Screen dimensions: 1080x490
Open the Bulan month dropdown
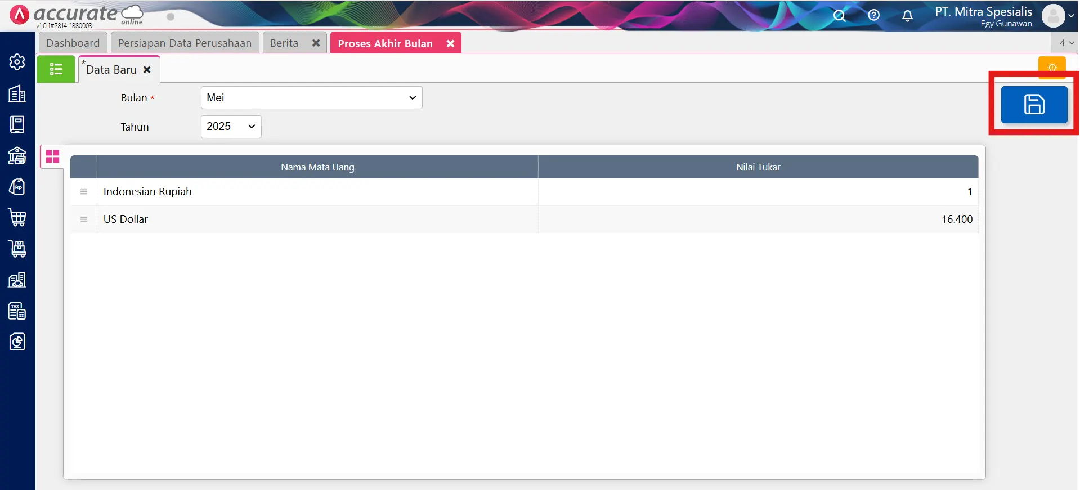click(311, 98)
